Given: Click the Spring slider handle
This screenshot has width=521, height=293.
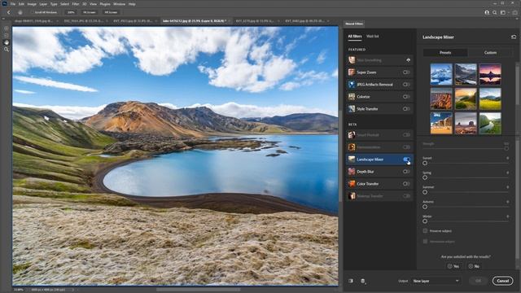Looking at the screenshot, I should pyautogui.click(x=425, y=177).
